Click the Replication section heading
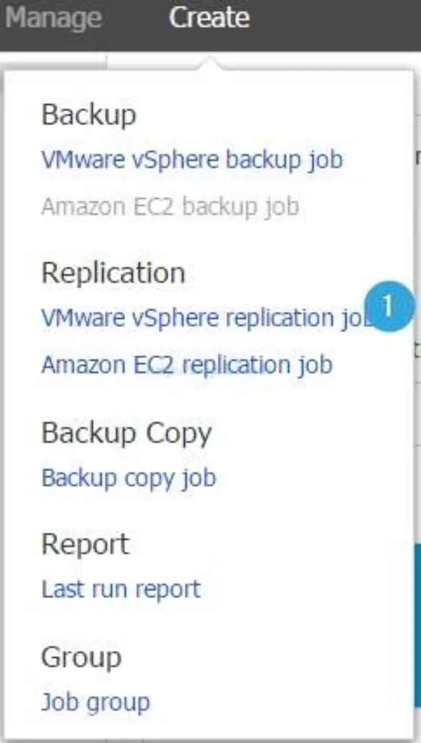The height and width of the screenshot is (743, 421). pos(114,272)
